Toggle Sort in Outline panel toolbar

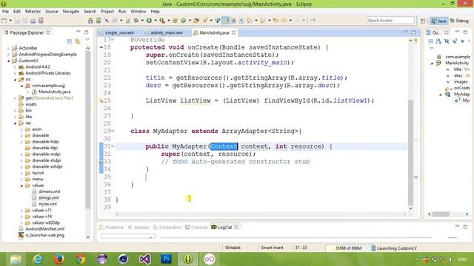[438, 41]
